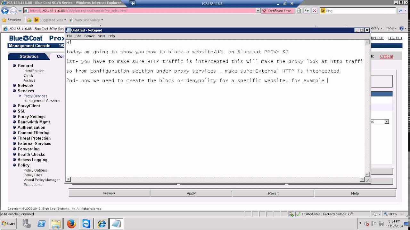
Task: Open Management Services in sidebar
Action: 42,101
